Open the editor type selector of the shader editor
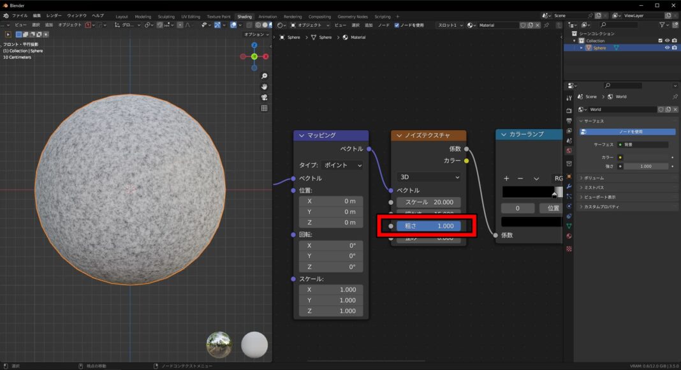 click(279, 25)
